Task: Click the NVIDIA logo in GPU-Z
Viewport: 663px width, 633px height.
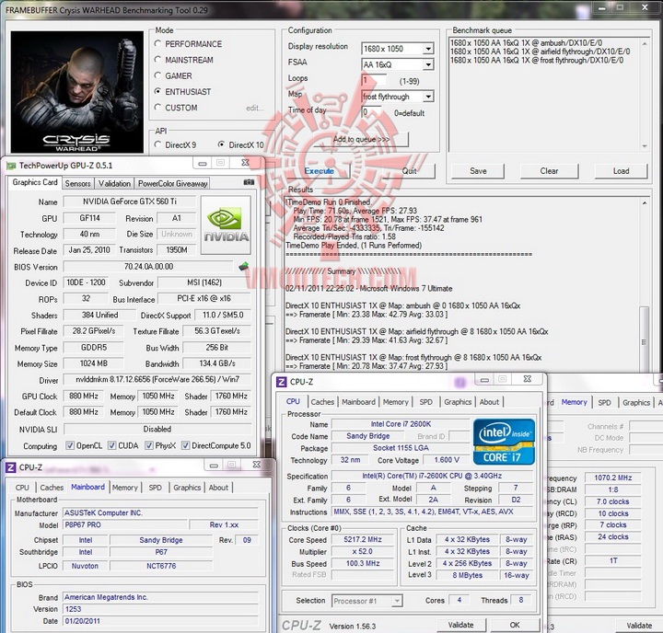Action: click(x=226, y=224)
